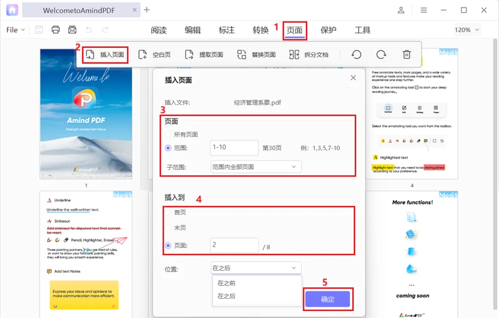Open the 120% zoom dropdown
Screen dimensions: 499x318
(x=467, y=30)
